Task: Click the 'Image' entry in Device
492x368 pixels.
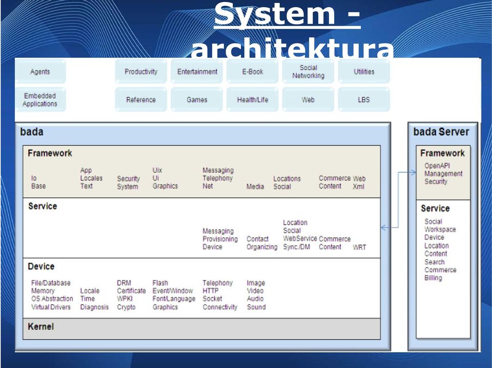Action: (x=256, y=283)
